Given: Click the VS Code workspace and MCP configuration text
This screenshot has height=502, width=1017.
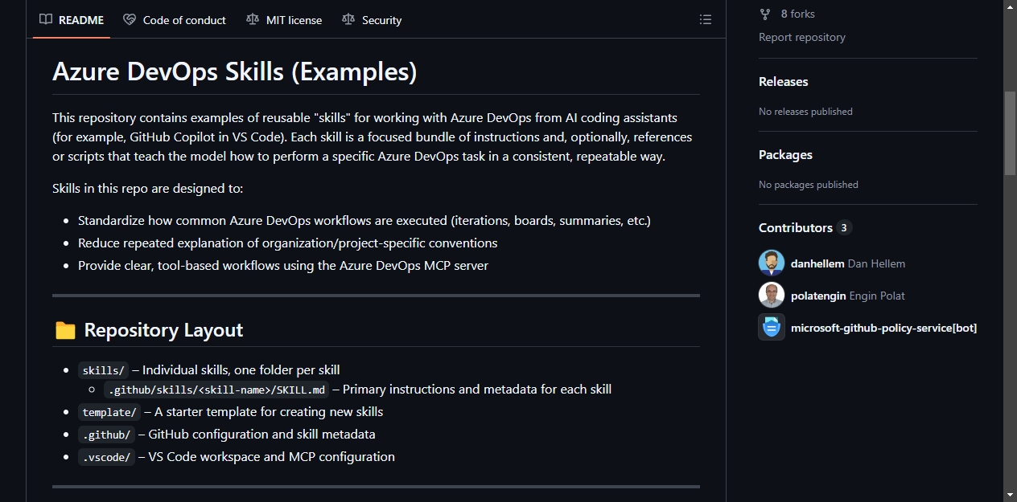Looking at the screenshot, I should pyautogui.click(x=272, y=457).
